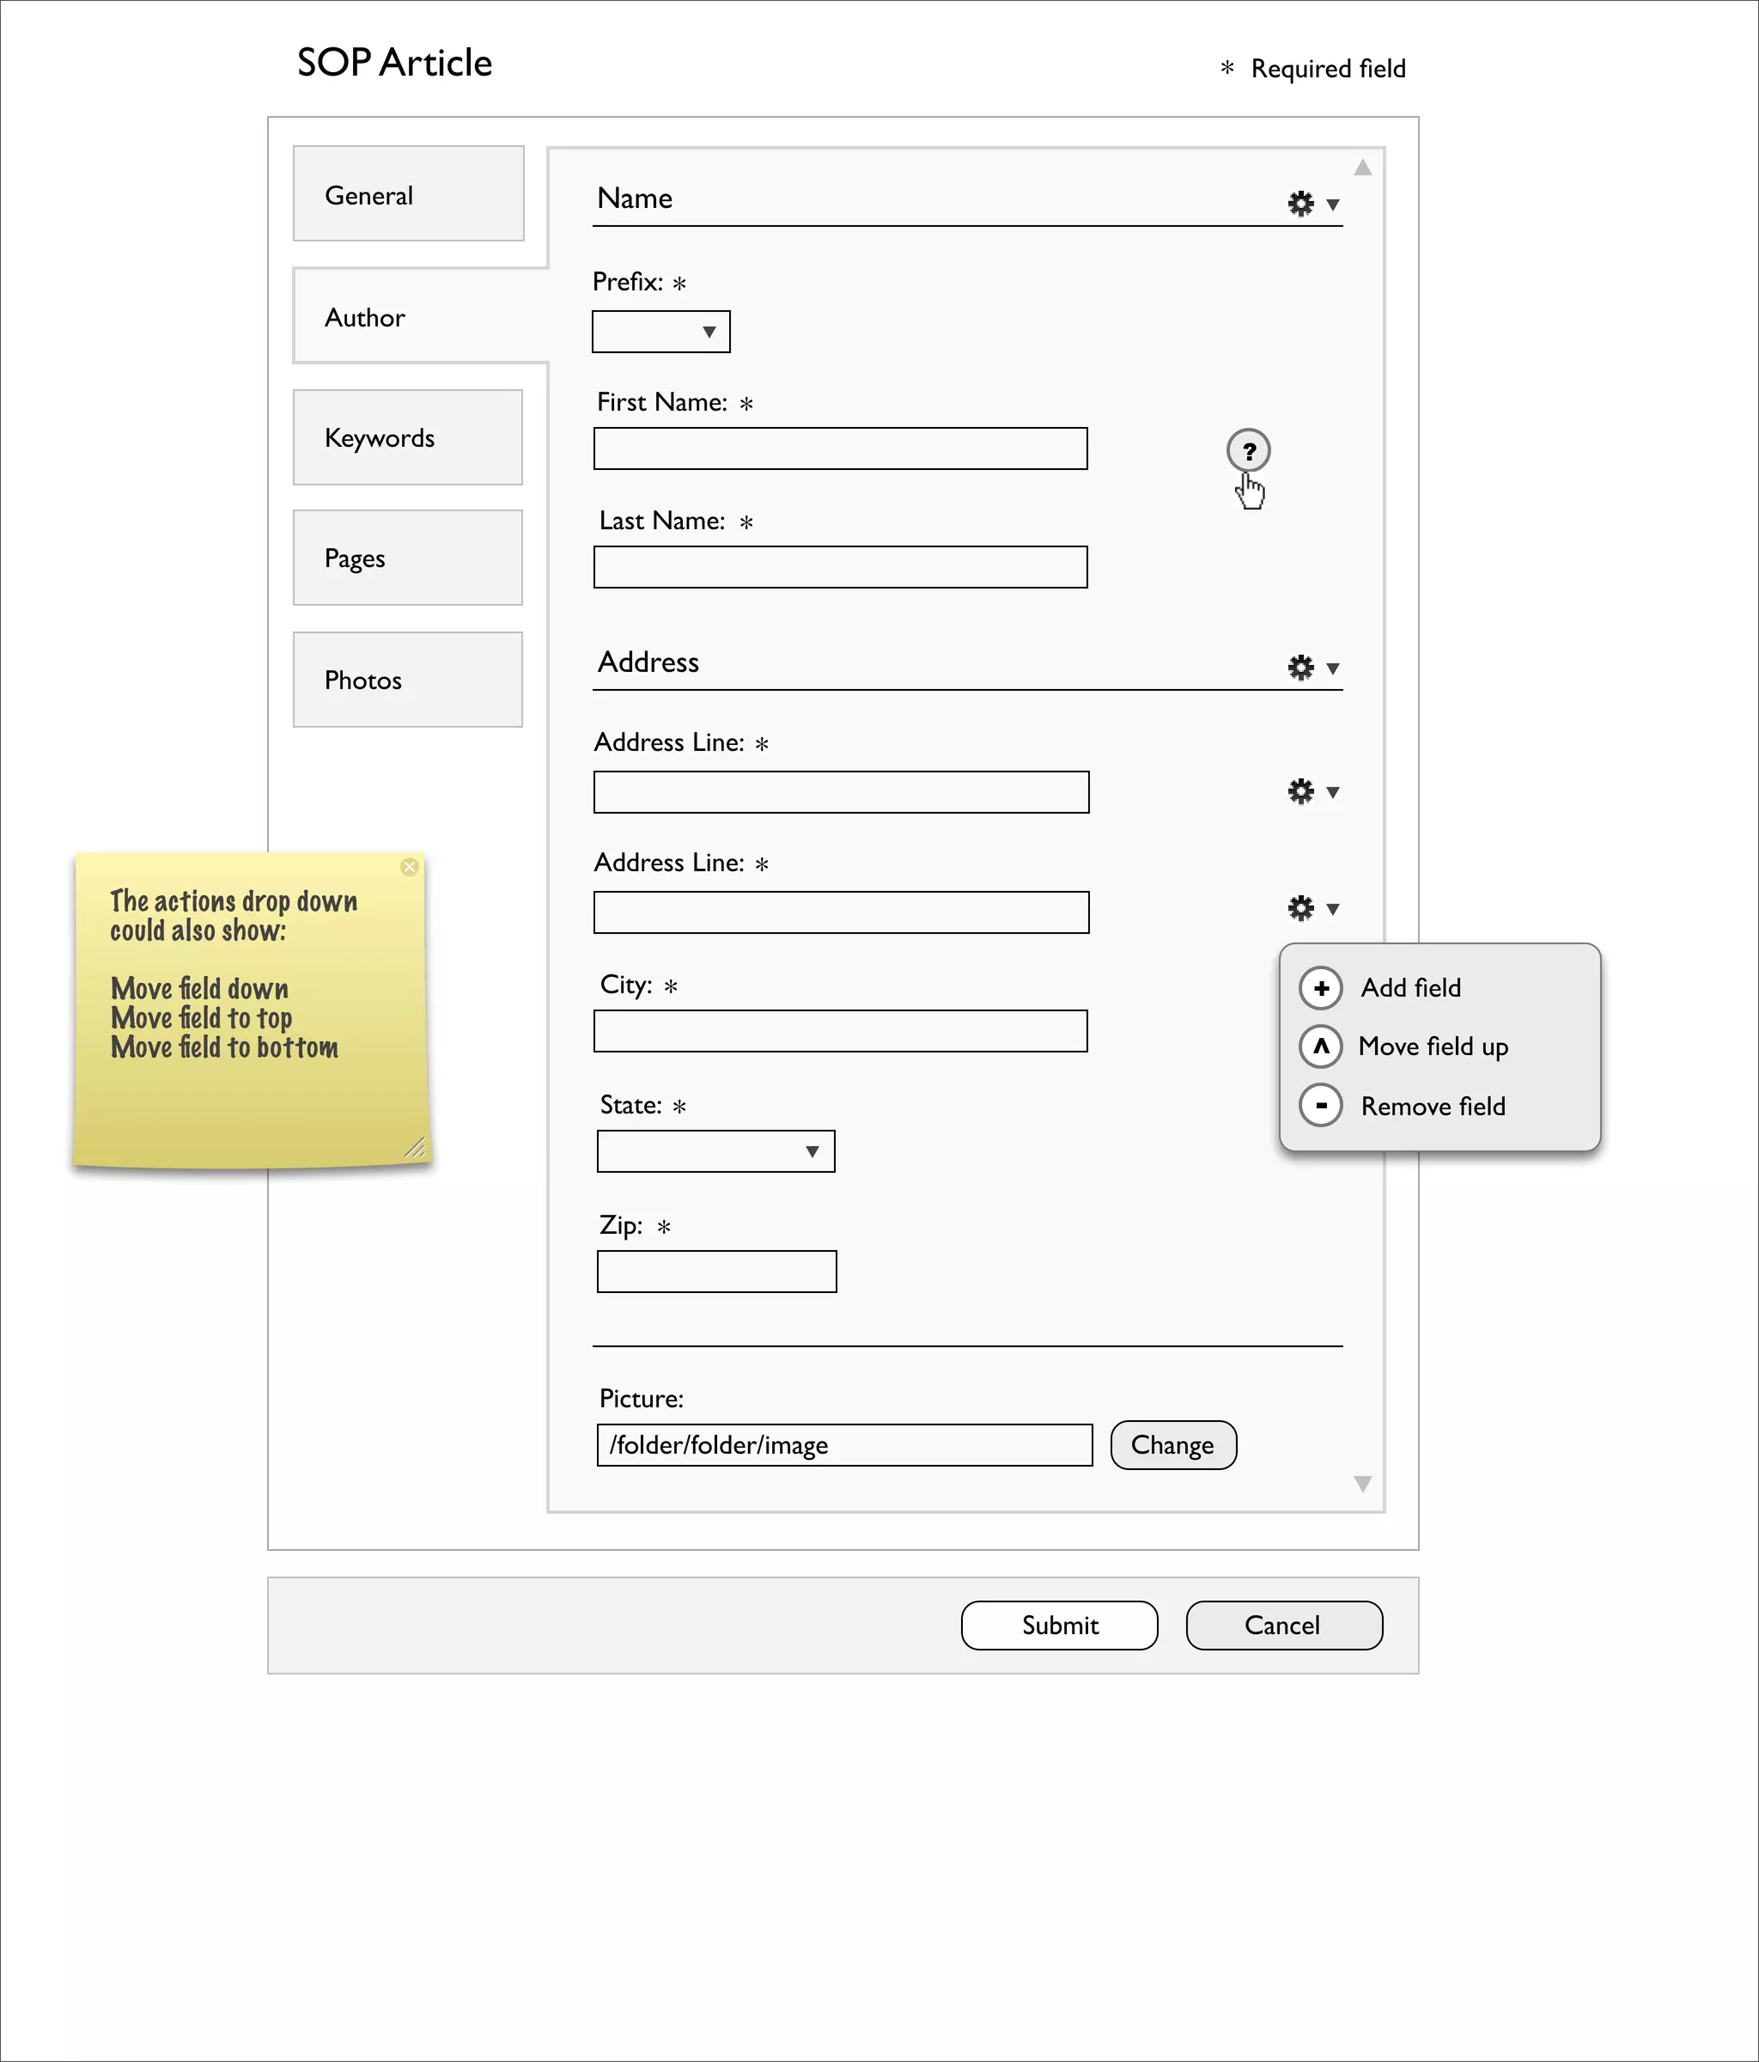Screen dimensions: 1759x2062
Task: Expand the State dropdown
Action: [x=715, y=1151]
